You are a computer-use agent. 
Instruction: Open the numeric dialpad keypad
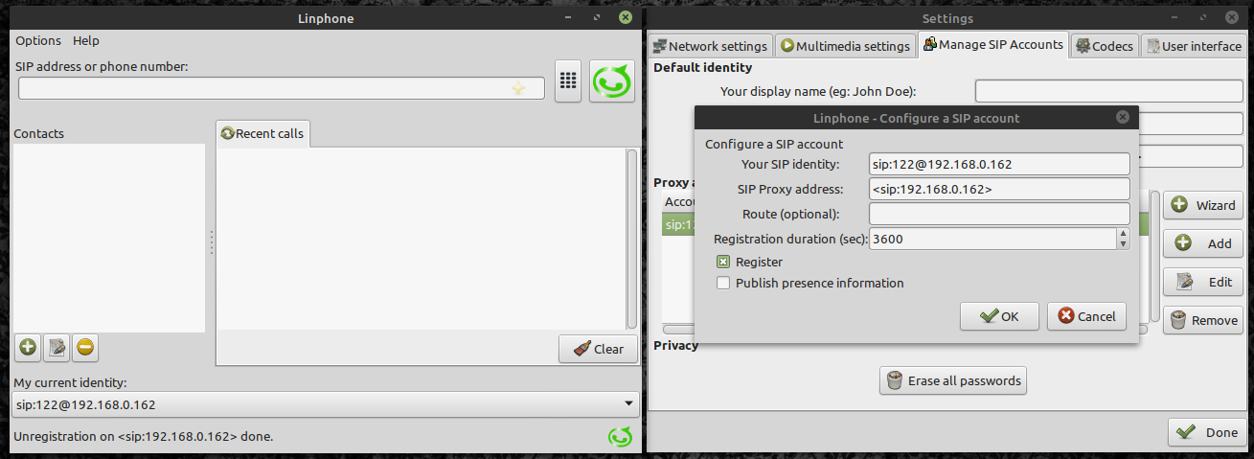tap(568, 80)
